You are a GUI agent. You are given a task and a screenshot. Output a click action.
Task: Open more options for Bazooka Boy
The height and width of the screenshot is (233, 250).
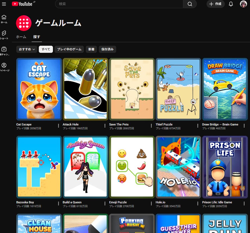coord(59,203)
